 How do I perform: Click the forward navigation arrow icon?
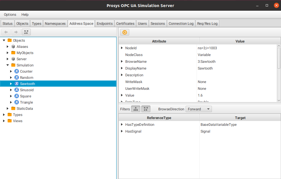coord(15,32)
